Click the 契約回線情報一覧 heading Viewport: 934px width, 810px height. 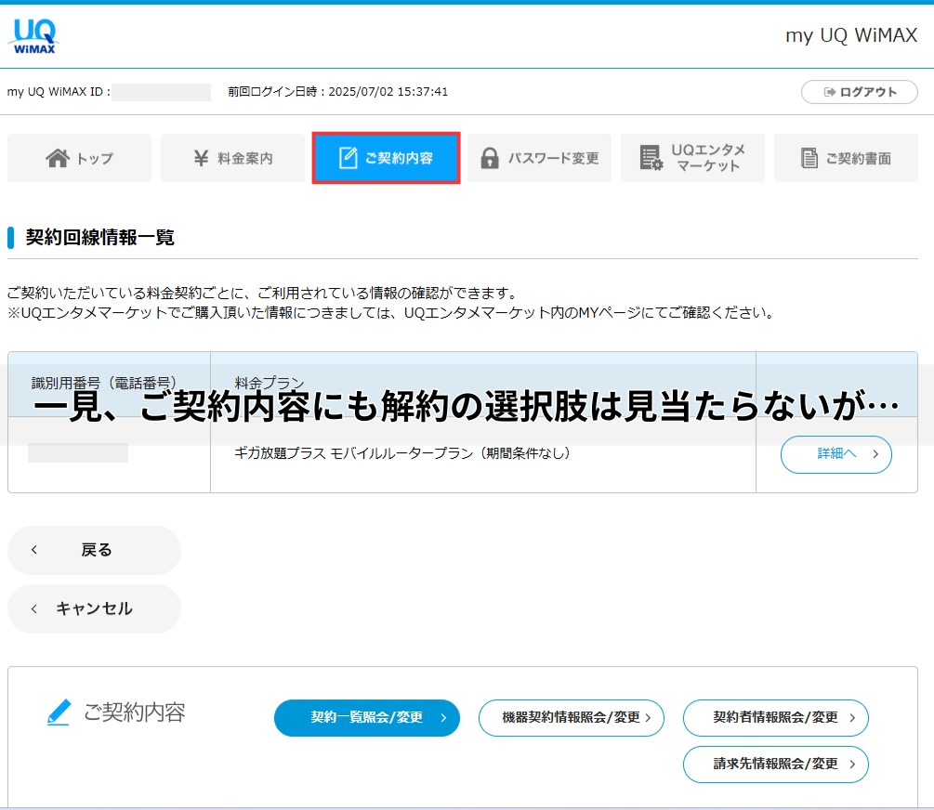100,237
